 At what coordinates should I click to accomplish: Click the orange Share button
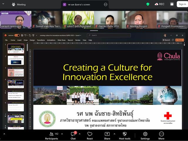pyautogui.click(x=179, y=40)
